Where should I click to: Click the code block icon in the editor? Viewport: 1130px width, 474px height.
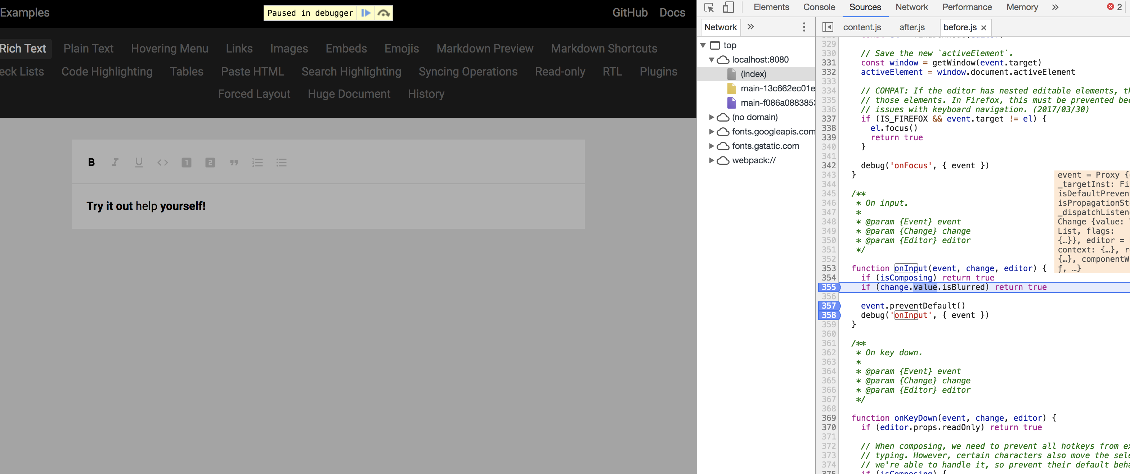[162, 163]
